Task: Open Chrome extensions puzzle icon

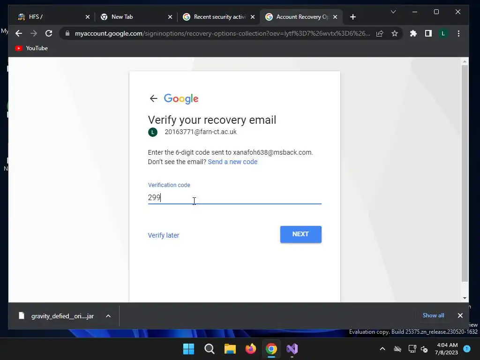Action: pyautogui.click(x=413, y=33)
